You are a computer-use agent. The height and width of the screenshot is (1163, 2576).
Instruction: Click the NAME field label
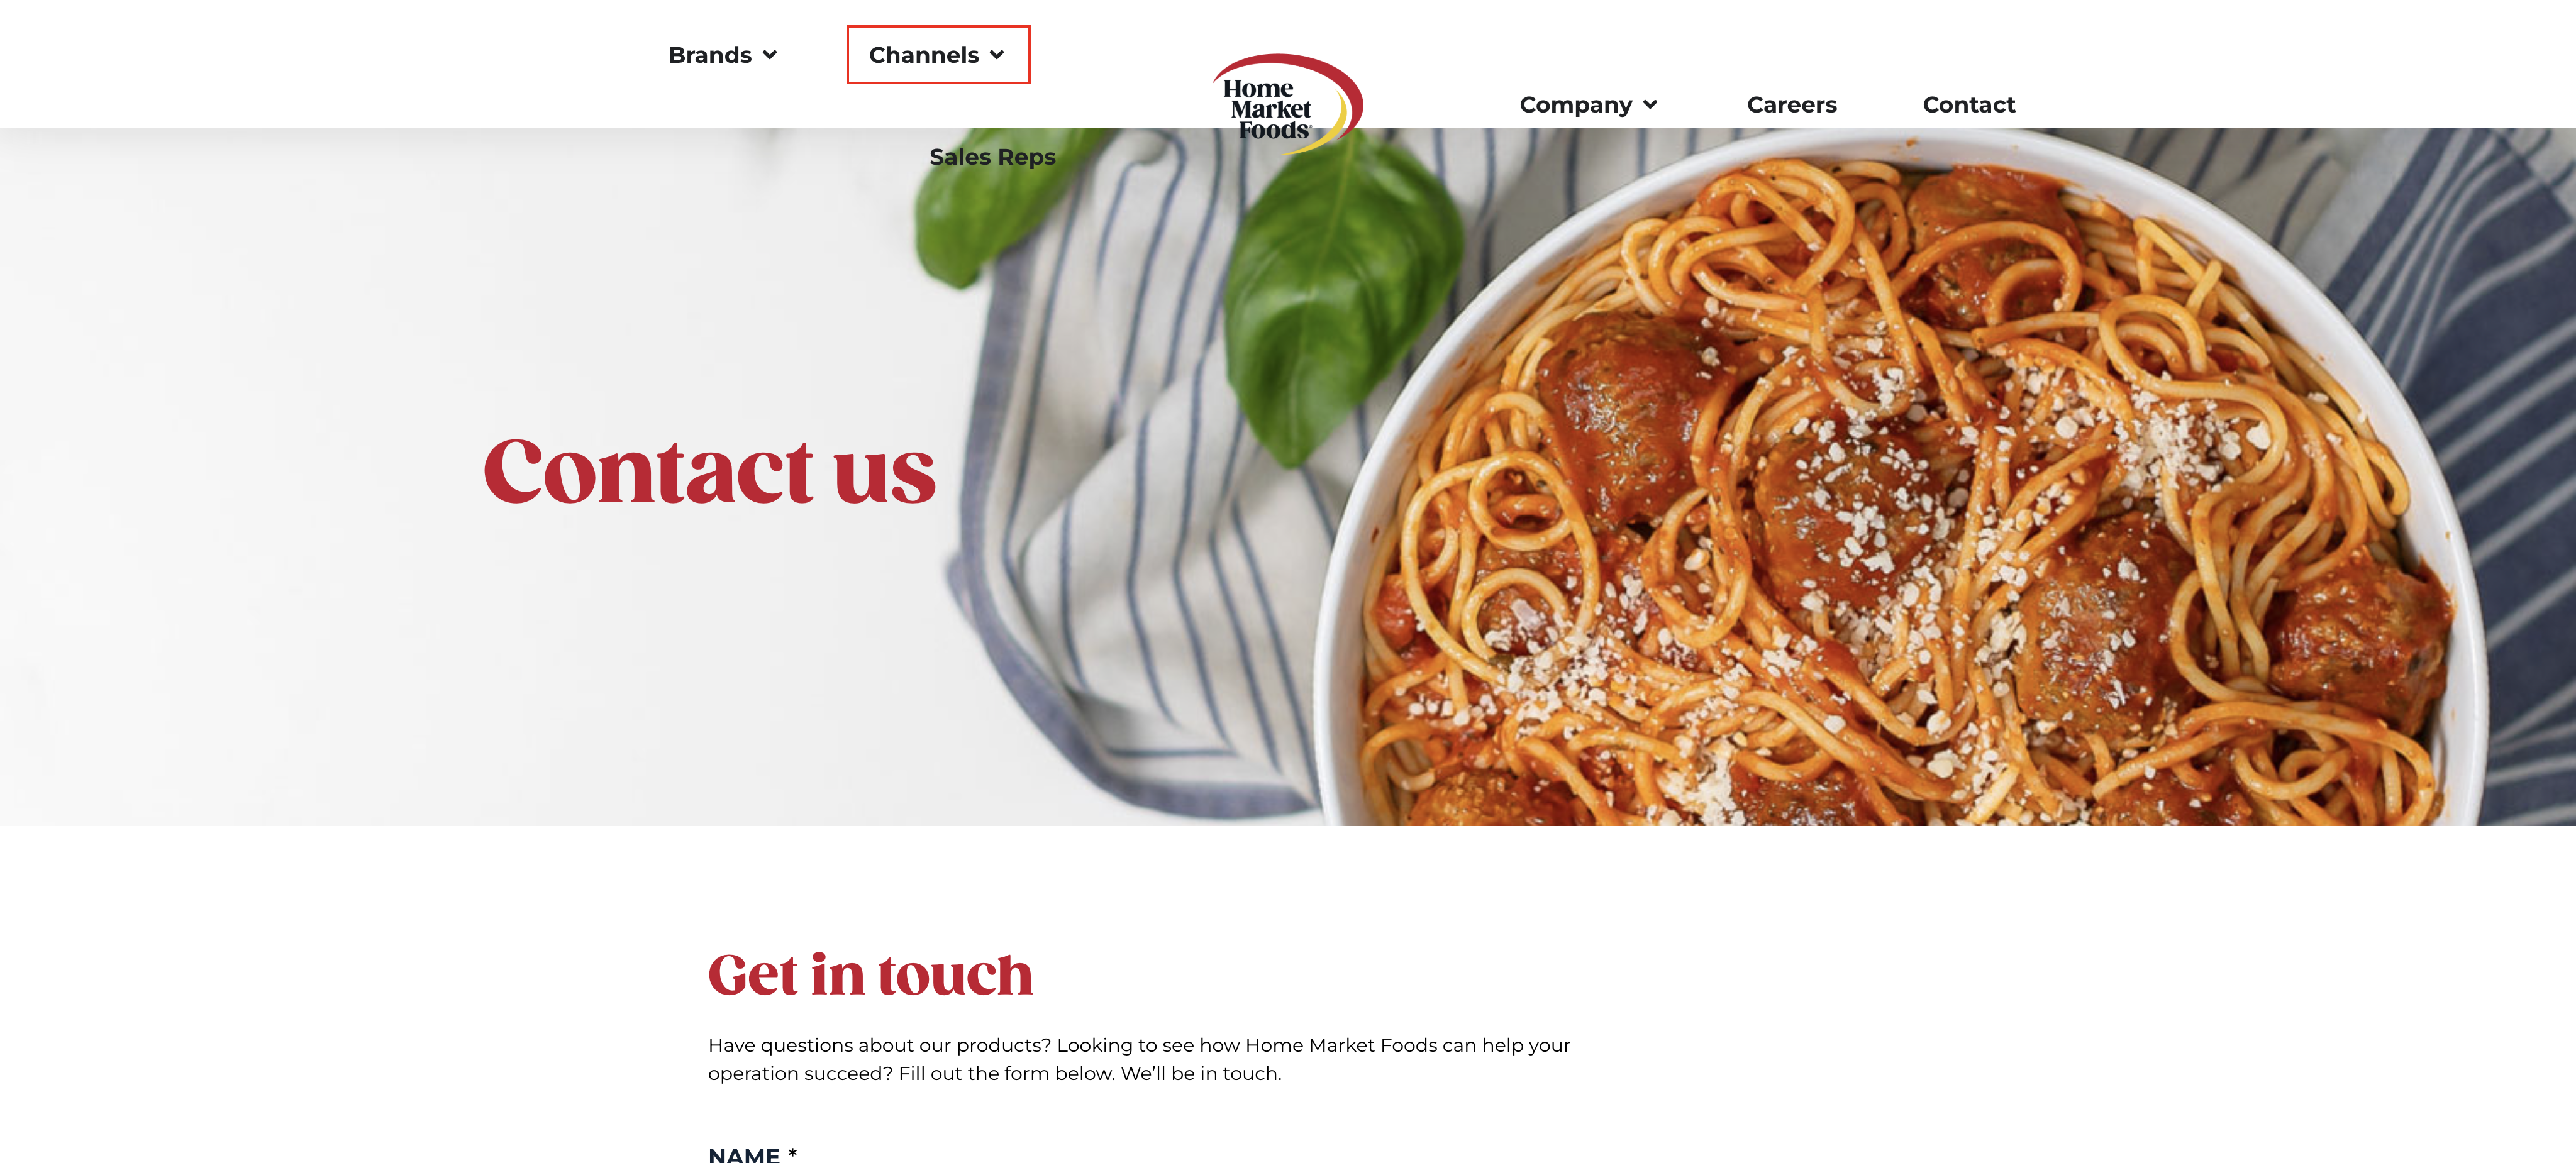click(752, 1154)
